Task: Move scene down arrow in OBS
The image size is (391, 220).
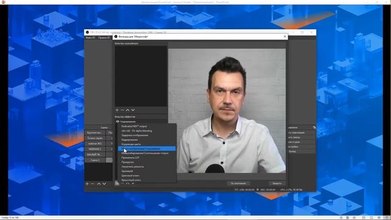Action: click(104, 184)
